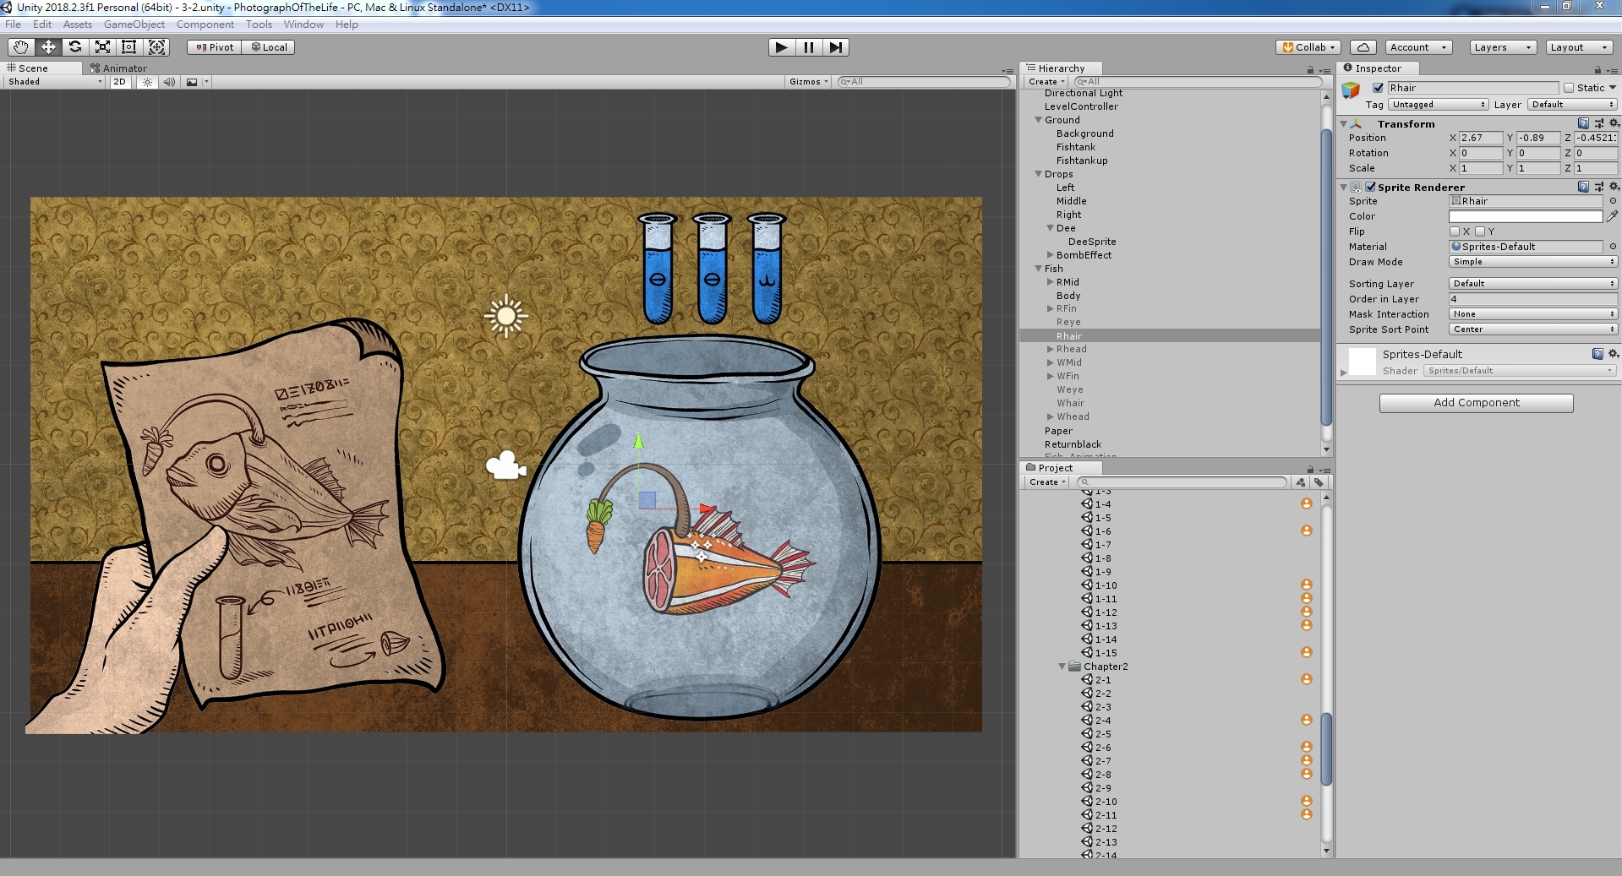Click the Step forward button
Image resolution: width=1622 pixels, height=876 pixels.
[836, 47]
